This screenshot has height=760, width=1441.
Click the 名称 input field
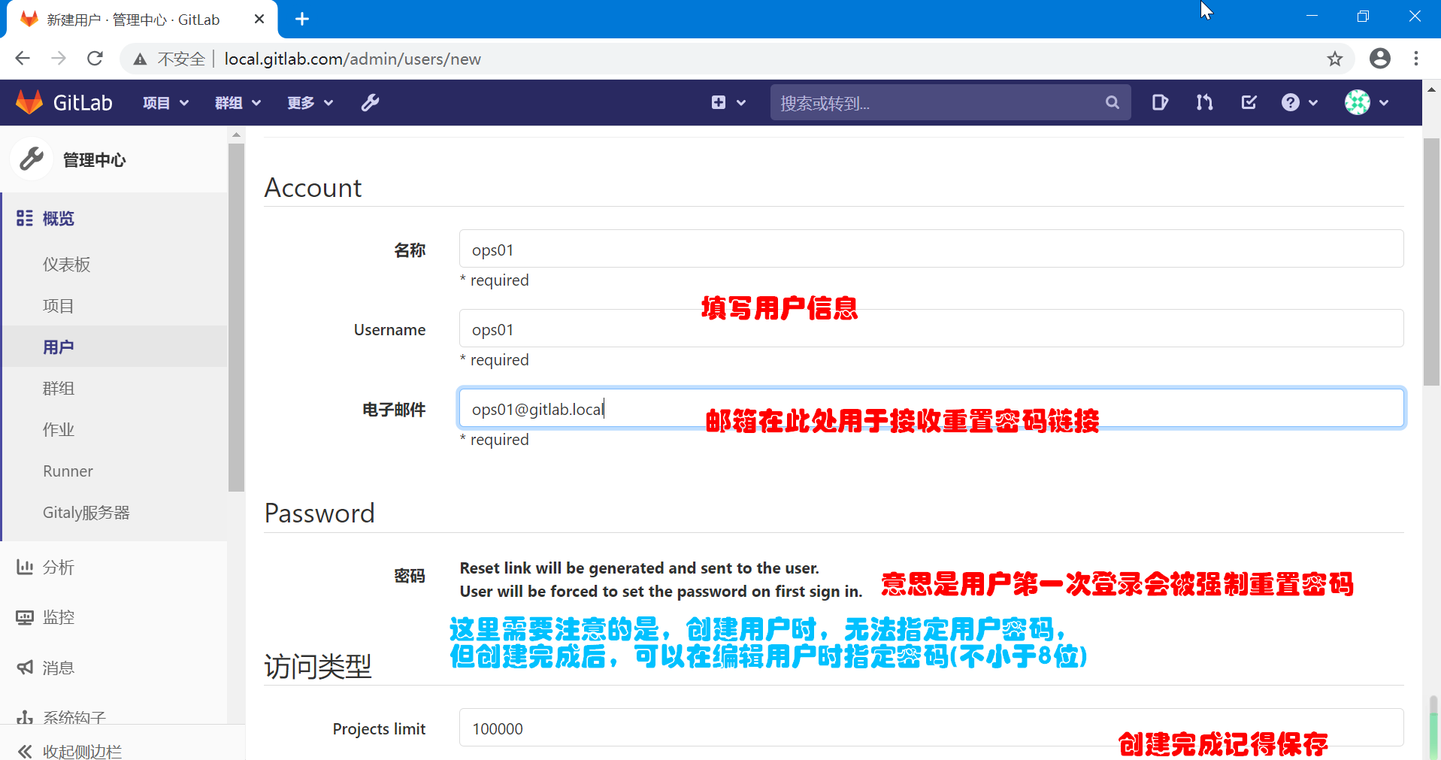pos(931,249)
